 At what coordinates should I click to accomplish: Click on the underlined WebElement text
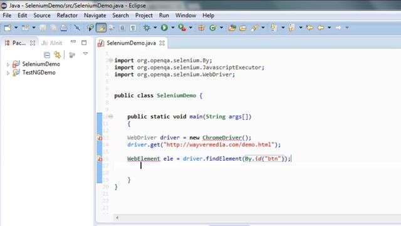pos(143,159)
